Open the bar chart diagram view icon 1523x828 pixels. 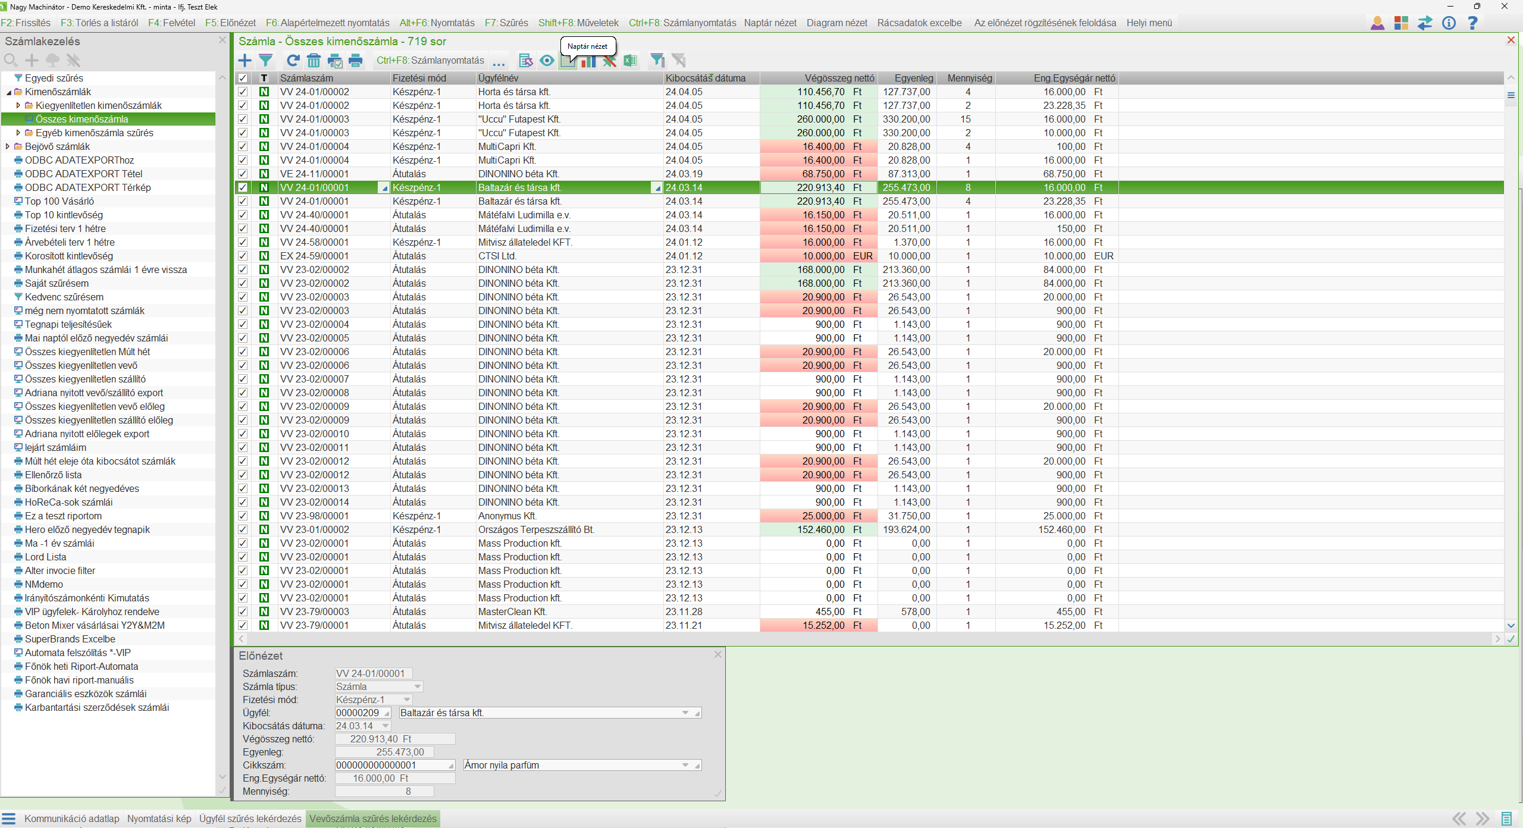click(x=588, y=61)
